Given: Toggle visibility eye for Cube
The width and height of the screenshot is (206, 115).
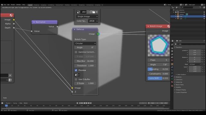Looking at the screenshot, I should (x=204, y=17).
